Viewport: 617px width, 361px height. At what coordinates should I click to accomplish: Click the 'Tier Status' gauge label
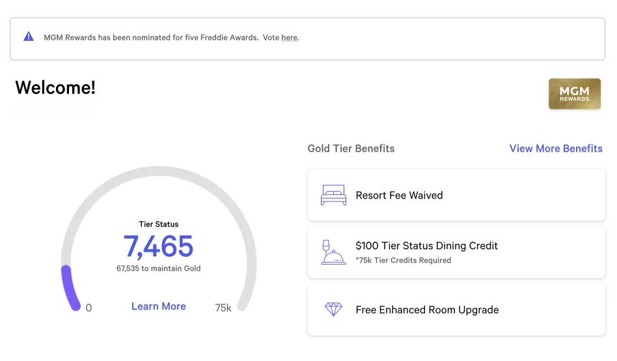[159, 224]
